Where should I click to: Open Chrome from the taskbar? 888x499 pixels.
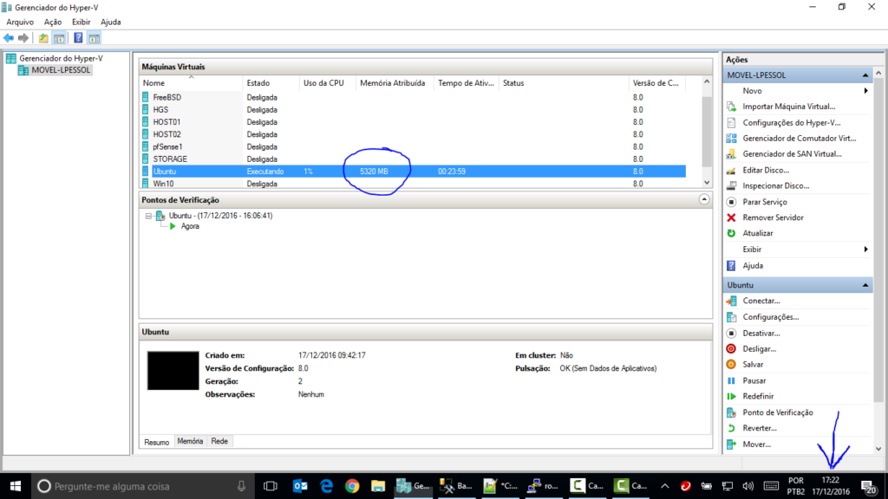[x=352, y=486]
